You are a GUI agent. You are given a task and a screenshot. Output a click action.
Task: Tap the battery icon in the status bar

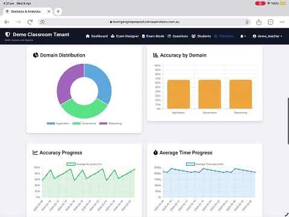click(283, 3)
